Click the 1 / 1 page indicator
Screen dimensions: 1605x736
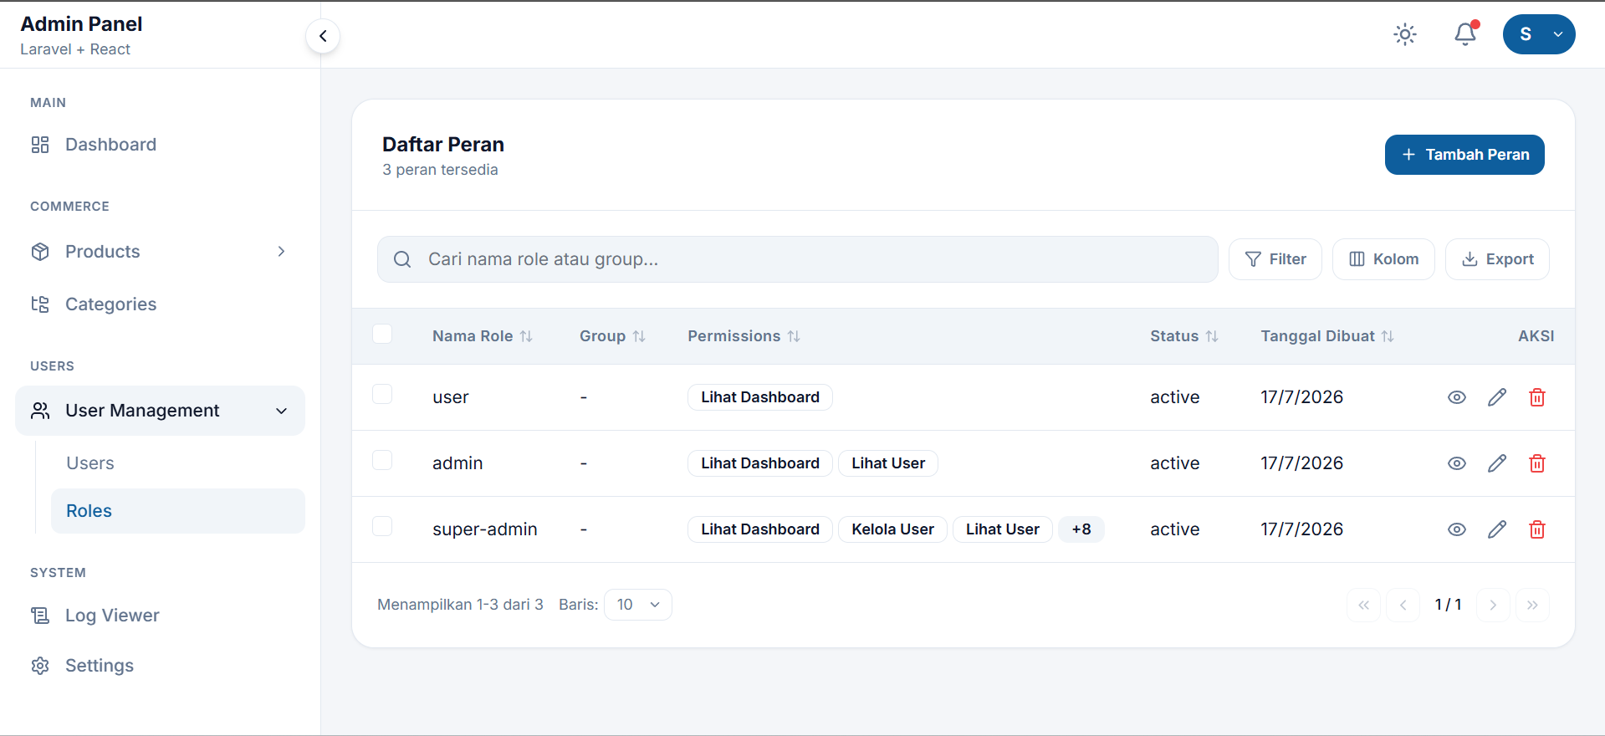(1449, 605)
